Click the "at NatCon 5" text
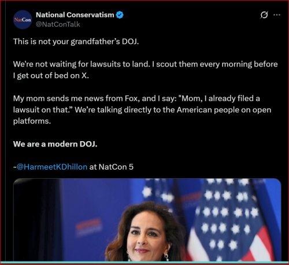The image size is (289, 265). [112, 167]
